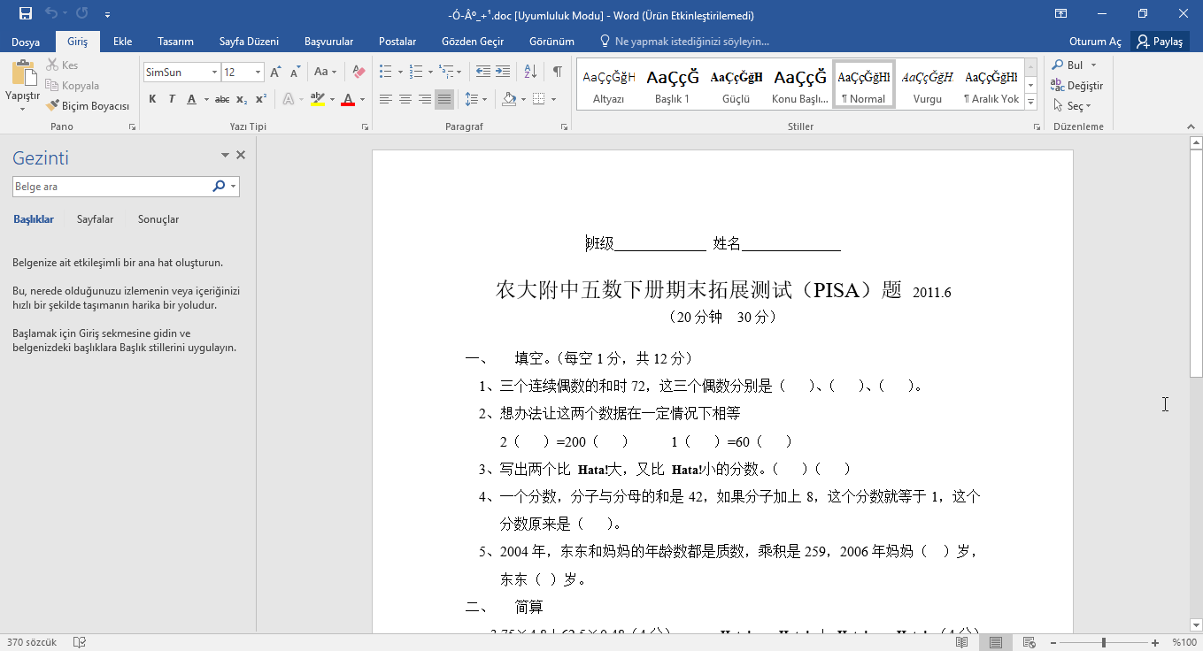The width and height of the screenshot is (1203, 651).
Task: Toggle paragraph marks display (¶)
Action: coord(558,72)
